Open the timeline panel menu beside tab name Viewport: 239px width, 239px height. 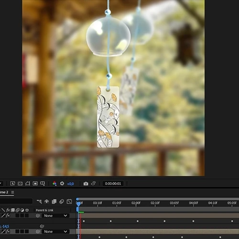[x=12, y=192]
